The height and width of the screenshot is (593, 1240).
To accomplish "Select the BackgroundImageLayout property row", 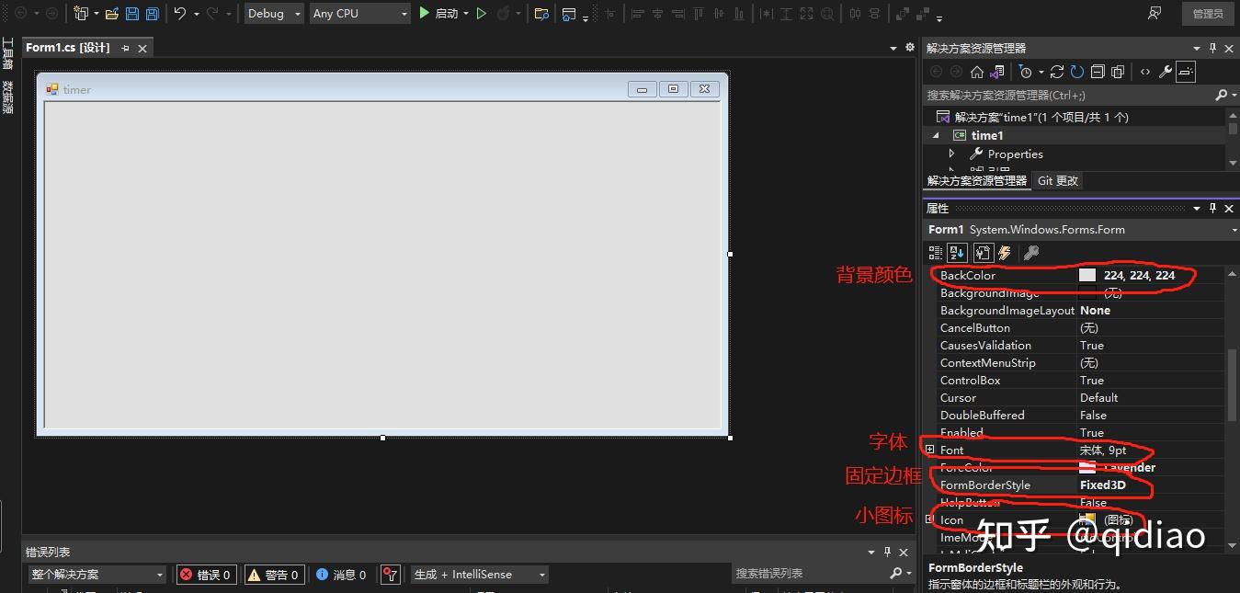I will [x=1081, y=310].
